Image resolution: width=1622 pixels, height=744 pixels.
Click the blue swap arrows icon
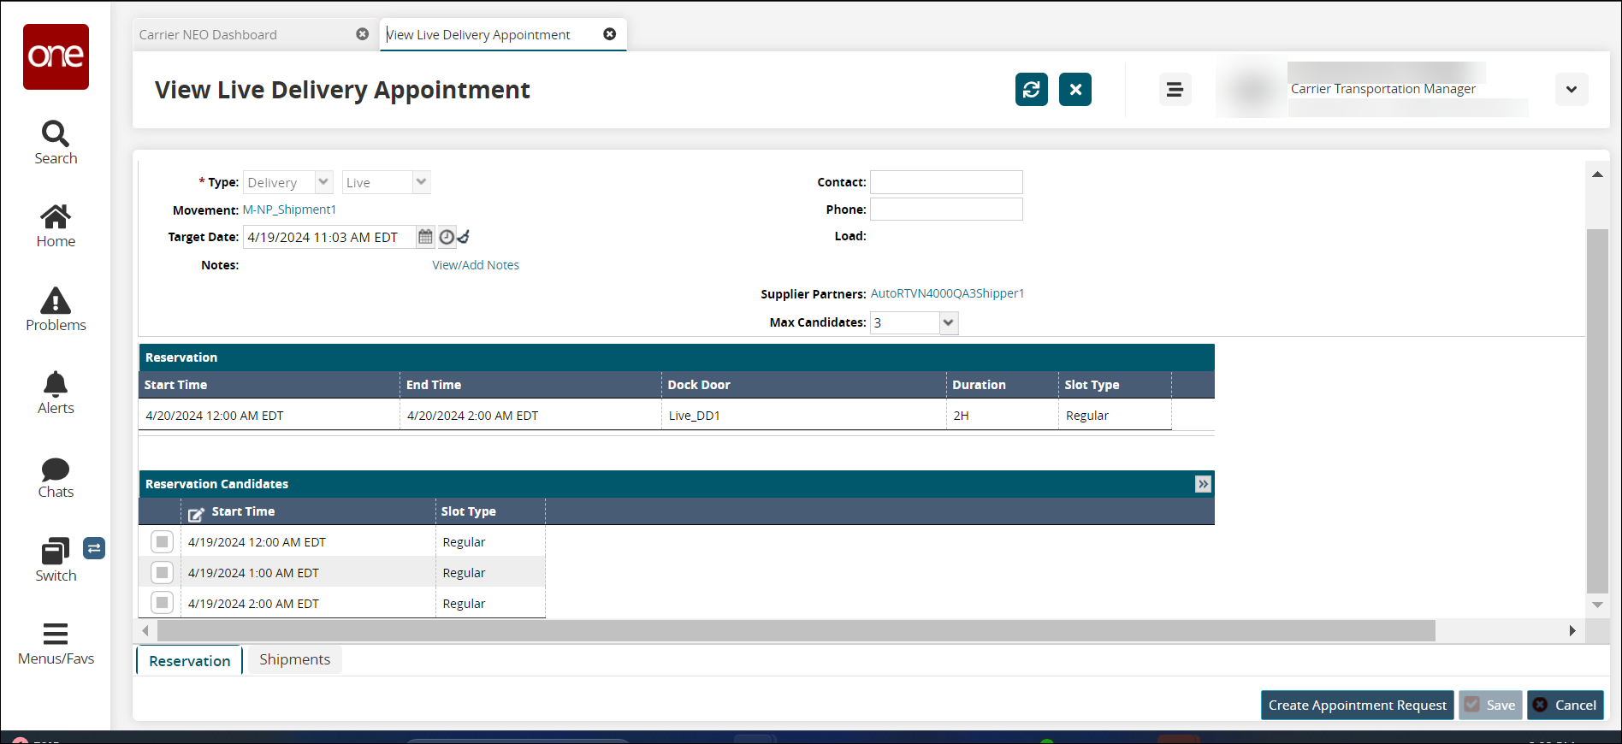[94, 548]
